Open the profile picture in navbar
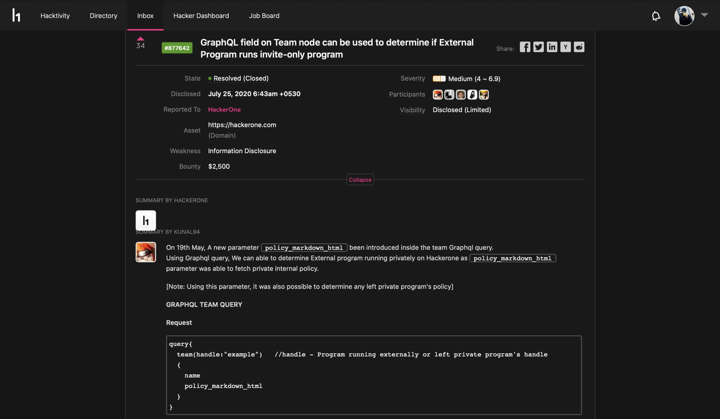 point(684,16)
